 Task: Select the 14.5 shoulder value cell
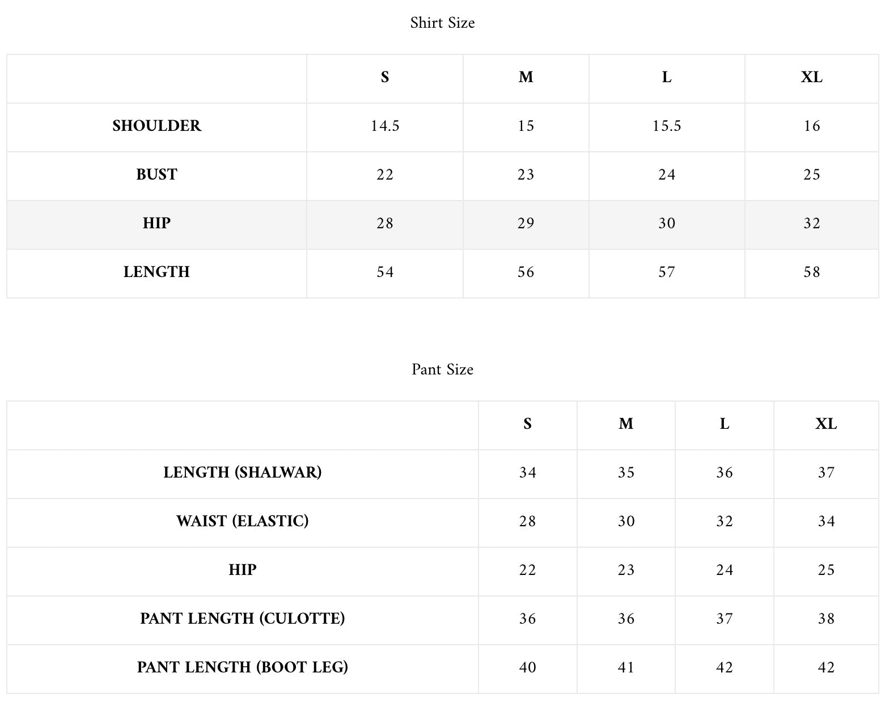click(385, 126)
